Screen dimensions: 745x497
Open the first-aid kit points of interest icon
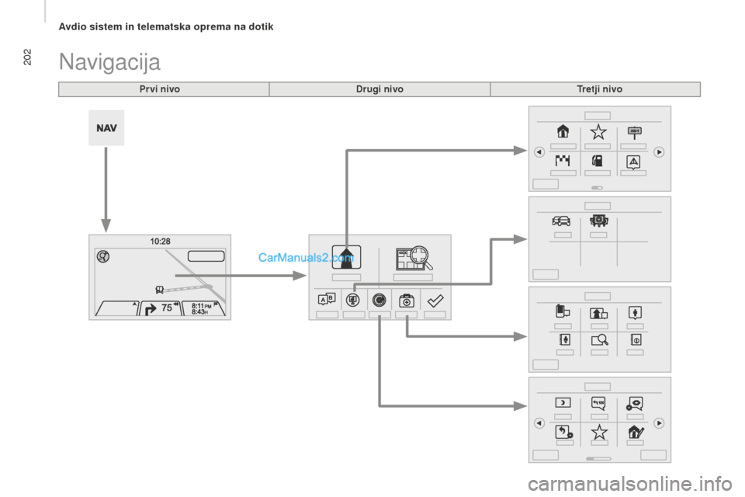[406, 301]
